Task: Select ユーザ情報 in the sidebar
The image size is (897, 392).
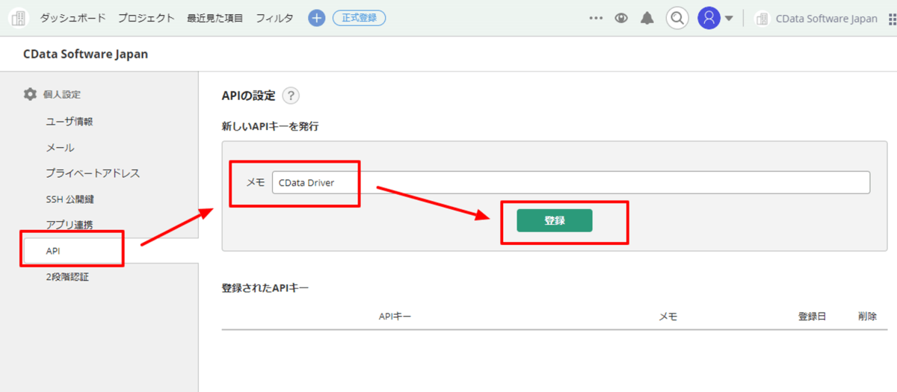Action: coord(70,122)
